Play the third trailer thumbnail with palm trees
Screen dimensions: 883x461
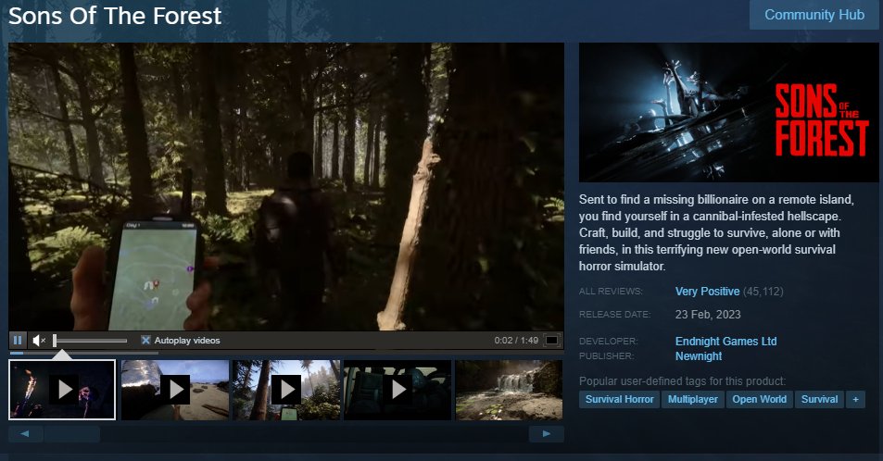click(286, 390)
